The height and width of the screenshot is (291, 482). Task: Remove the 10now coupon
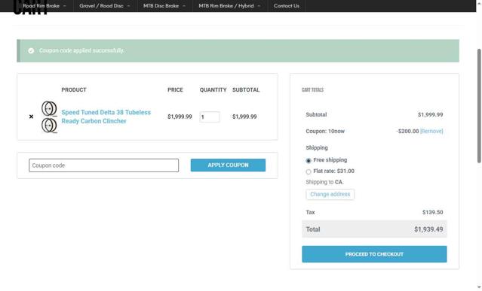pyautogui.click(x=431, y=131)
